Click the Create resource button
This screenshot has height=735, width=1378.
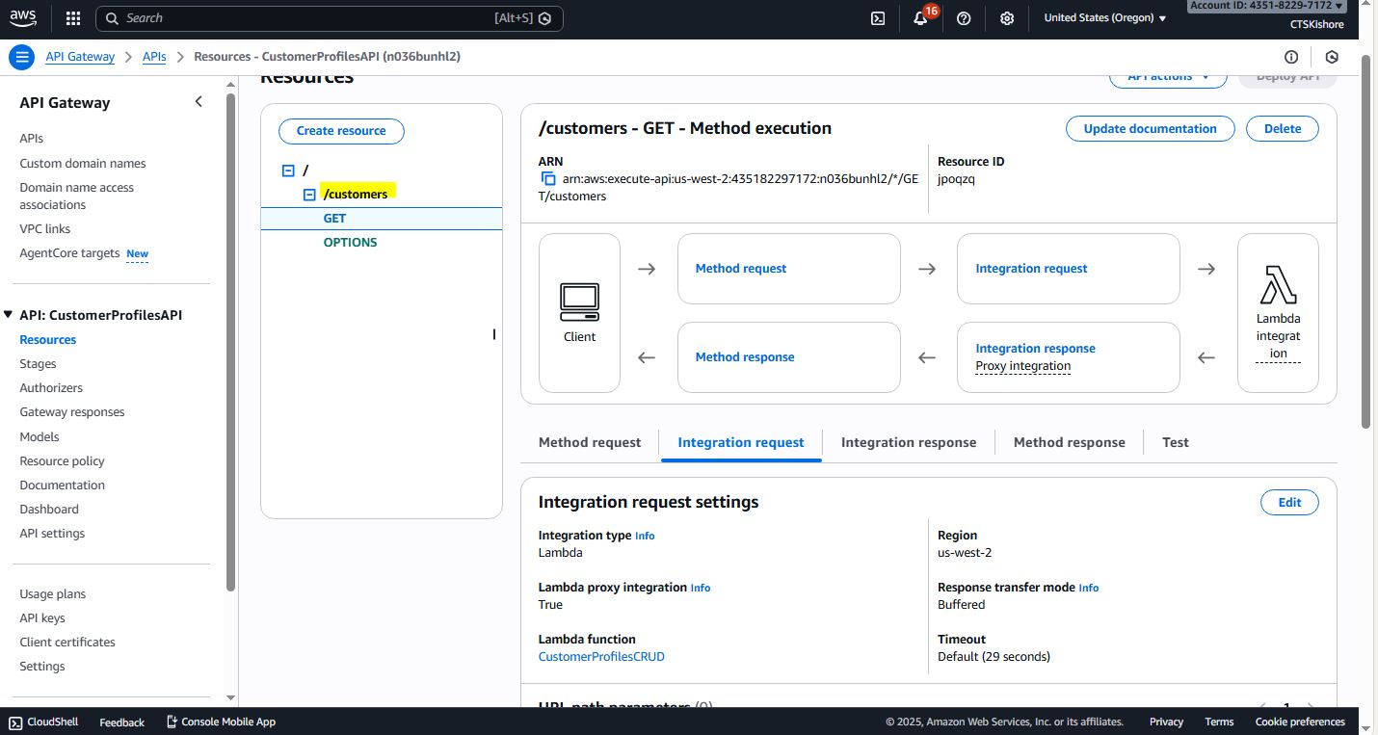pos(341,131)
